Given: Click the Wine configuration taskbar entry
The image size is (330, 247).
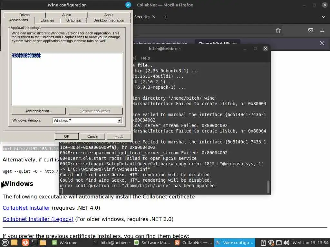Looking at the screenshot, I should (235, 242).
